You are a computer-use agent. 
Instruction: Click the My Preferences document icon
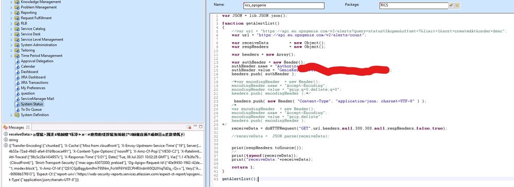pos(17,88)
